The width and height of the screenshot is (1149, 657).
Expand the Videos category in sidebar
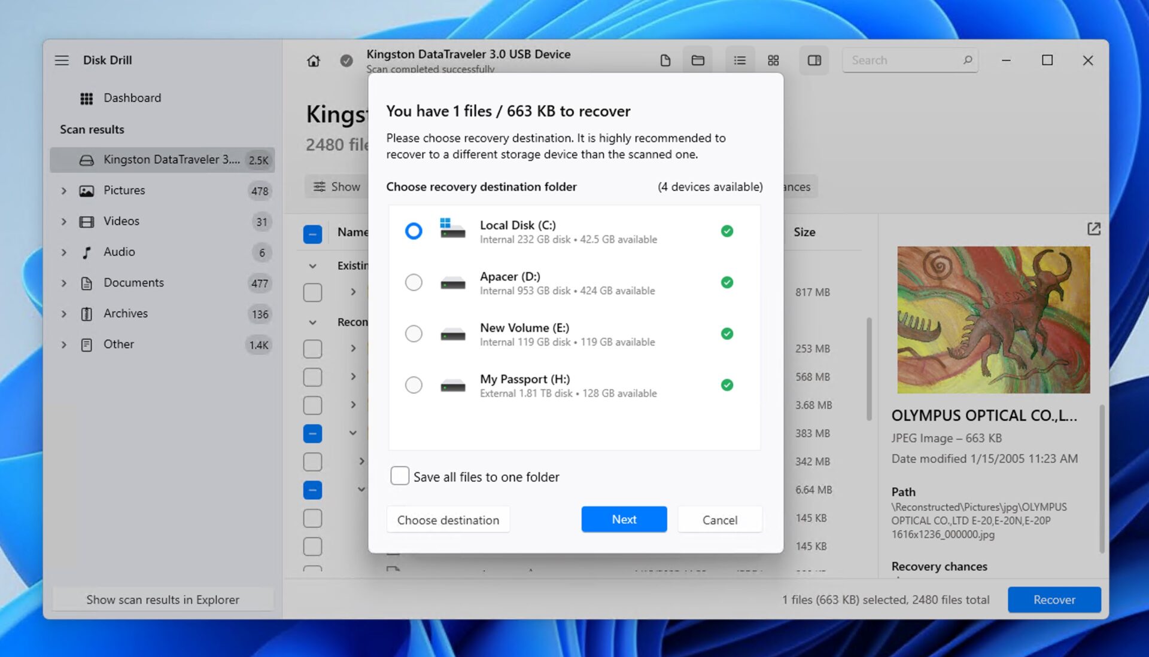(x=64, y=221)
